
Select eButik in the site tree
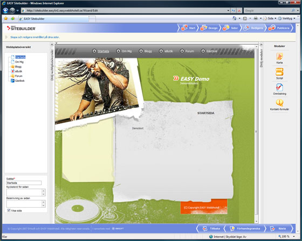[18, 72]
